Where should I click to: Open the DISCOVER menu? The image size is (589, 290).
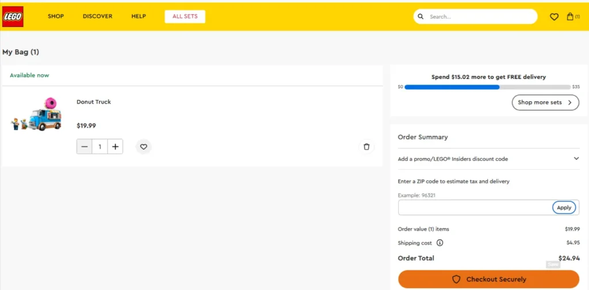coord(98,17)
